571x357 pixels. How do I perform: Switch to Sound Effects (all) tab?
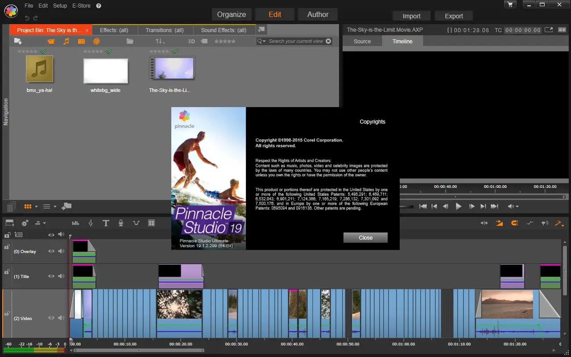tap(224, 30)
